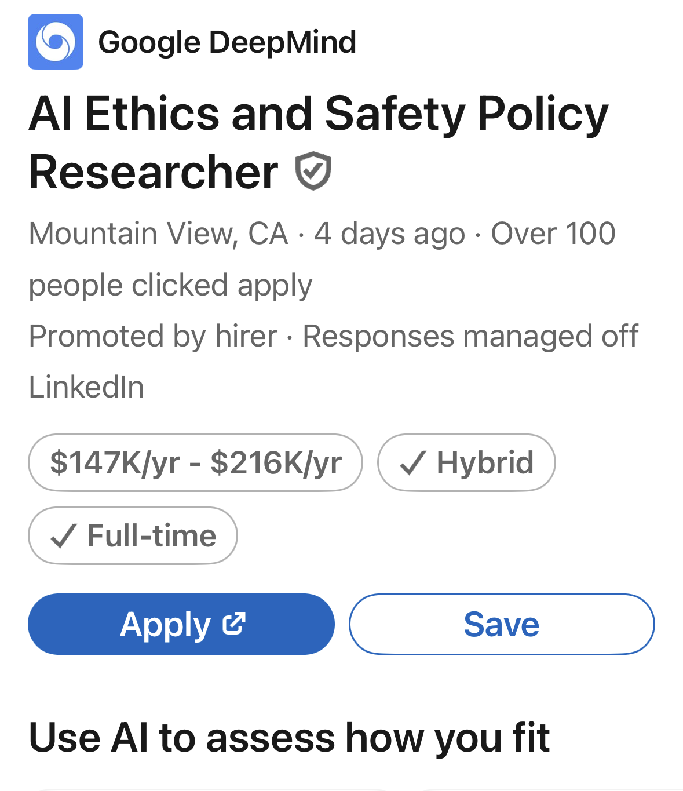Click the checkmark icon in Full-time chip
This screenshot has width=683, height=791.
[64, 536]
